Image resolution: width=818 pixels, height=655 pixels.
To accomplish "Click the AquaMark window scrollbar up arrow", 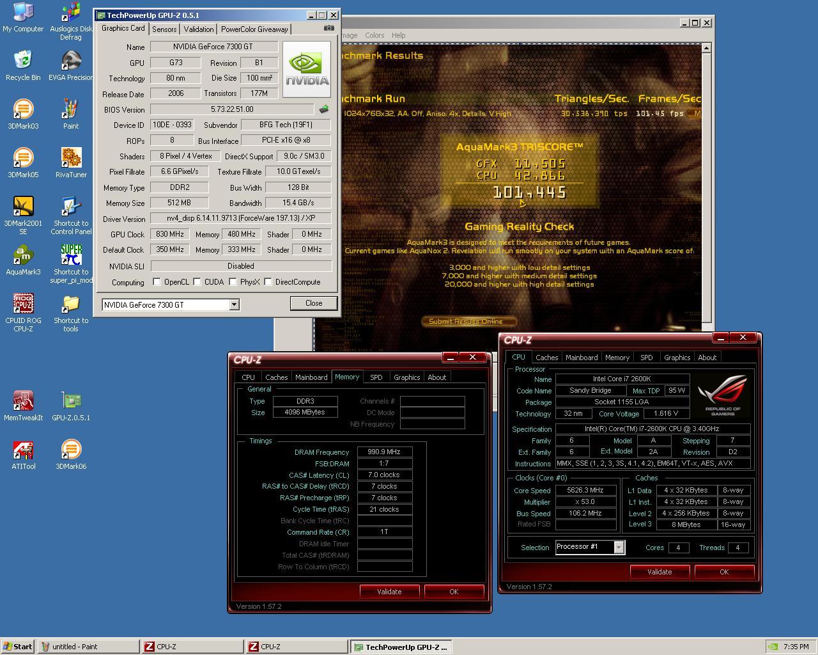I will [x=706, y=48].
